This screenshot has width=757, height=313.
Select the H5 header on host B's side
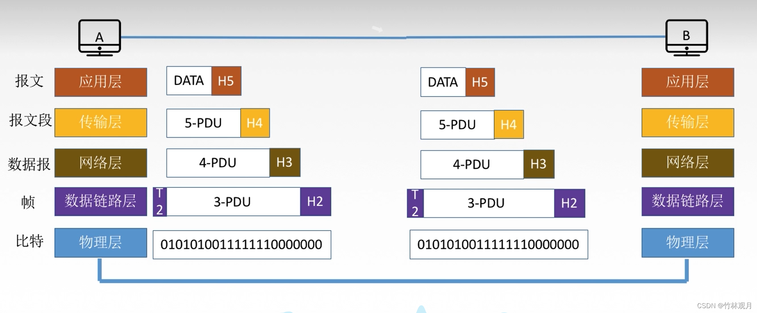tap(480, 82)
